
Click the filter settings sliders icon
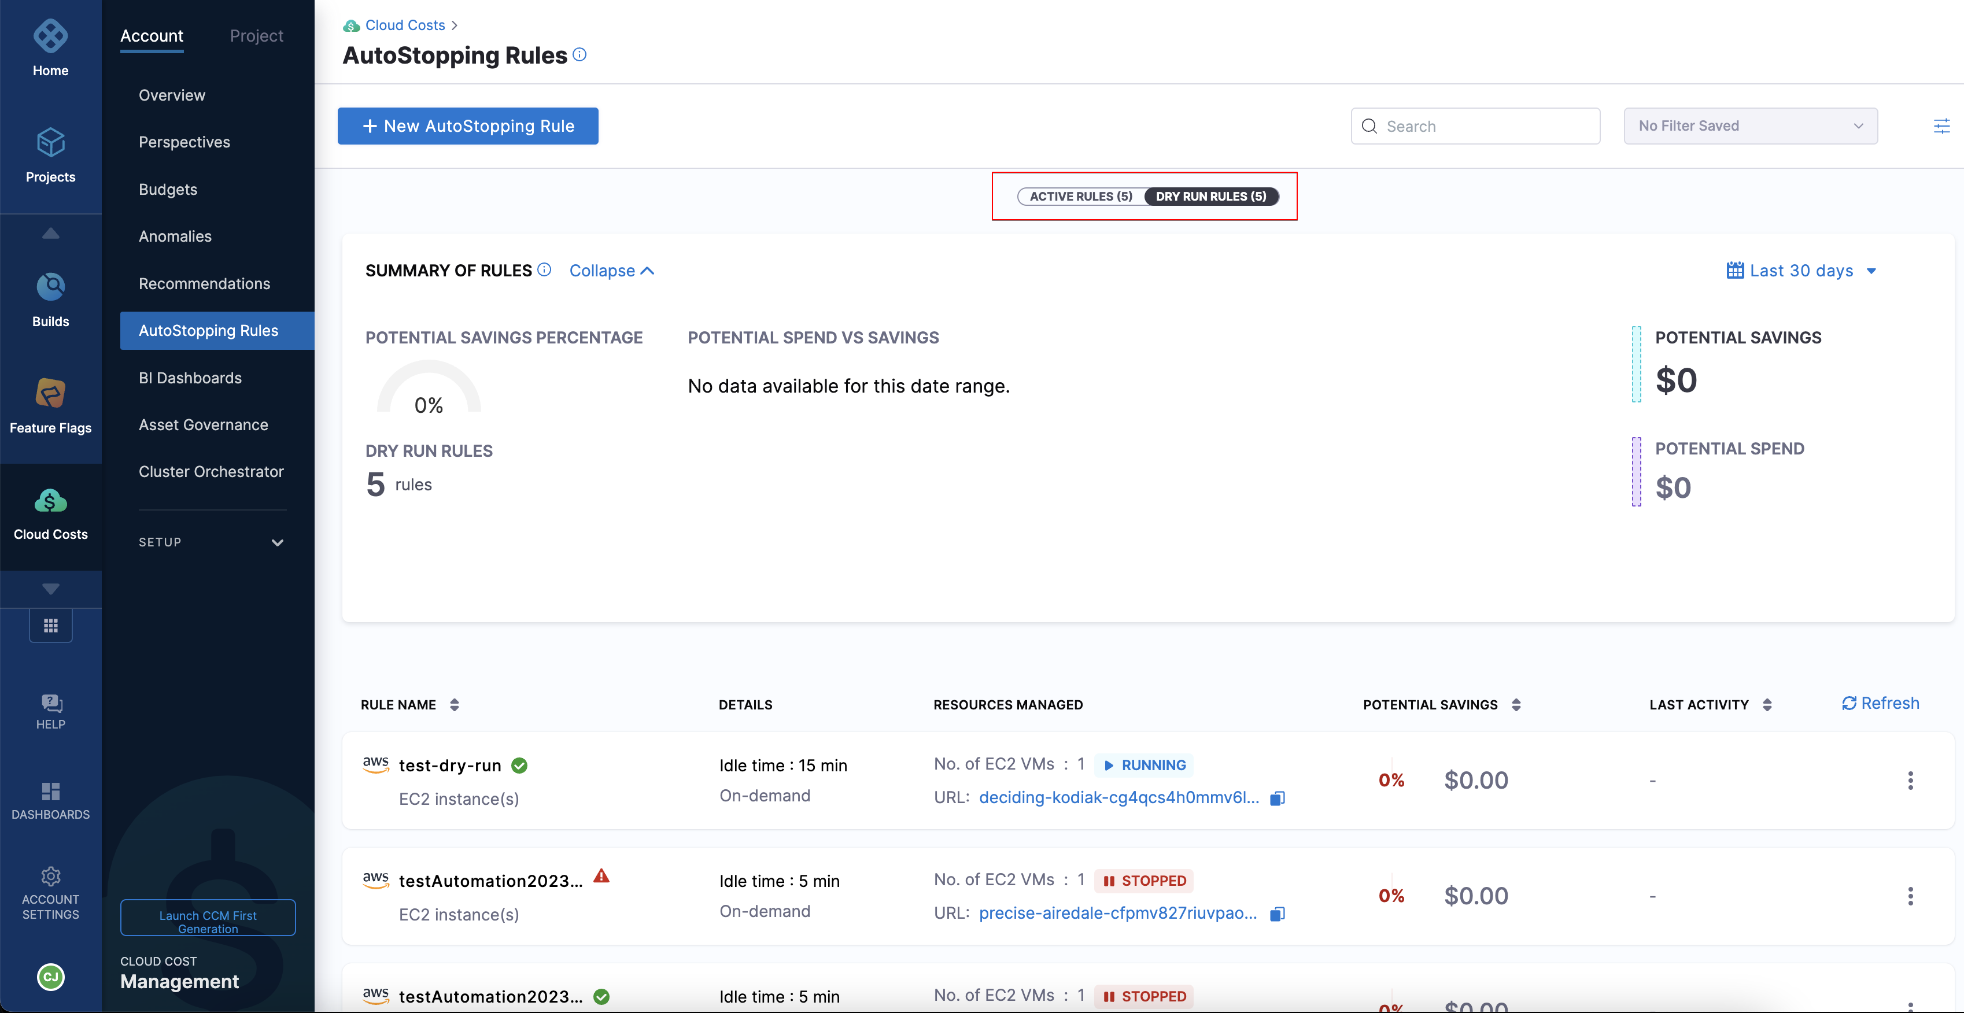click(x=1941, y=126)
